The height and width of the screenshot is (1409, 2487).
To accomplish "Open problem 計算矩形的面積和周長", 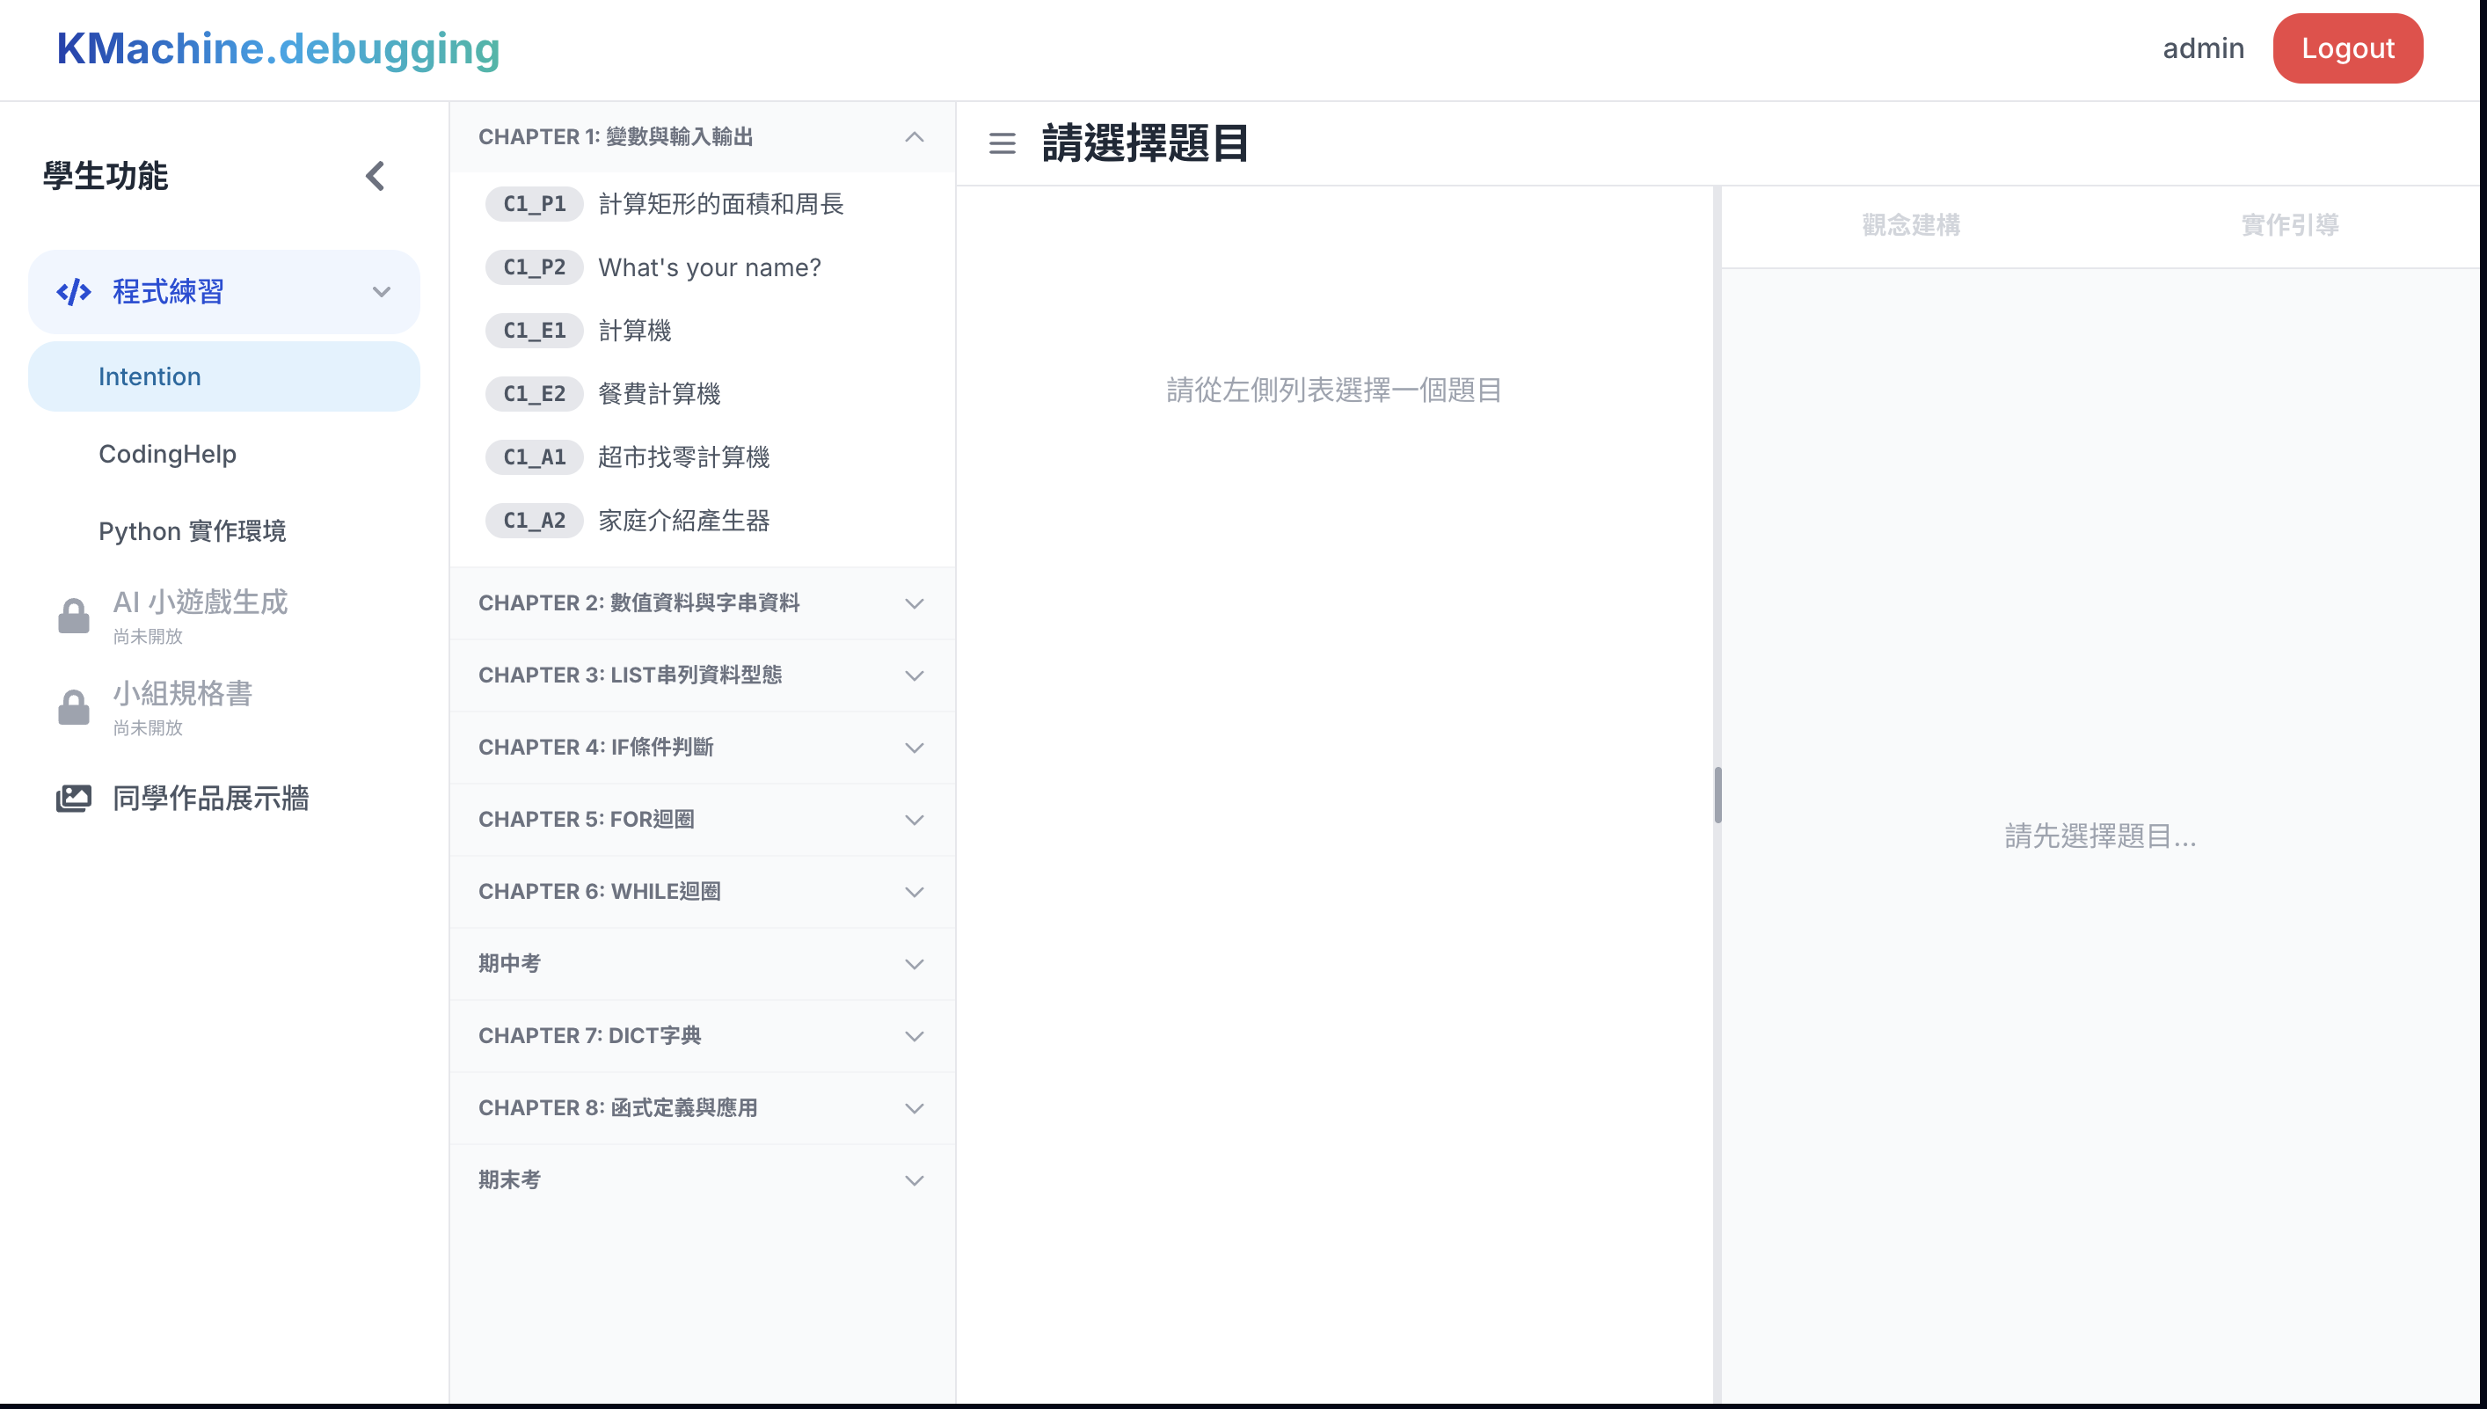I will pyautogui.click(x=720, y=204).
